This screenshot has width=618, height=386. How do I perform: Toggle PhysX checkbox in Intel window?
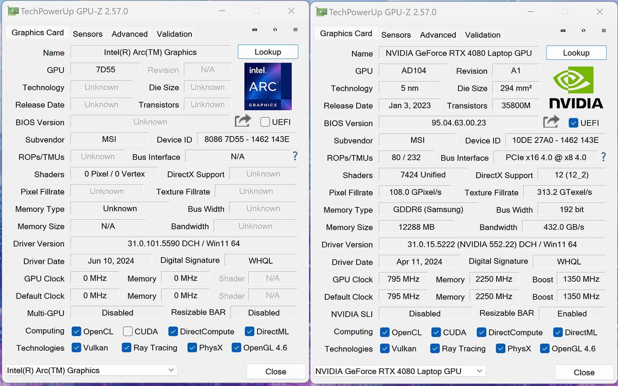coord(192,348)
